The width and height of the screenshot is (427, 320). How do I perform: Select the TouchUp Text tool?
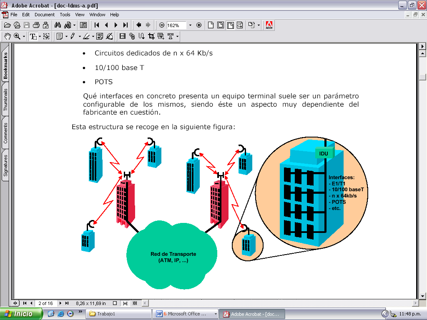171,36
